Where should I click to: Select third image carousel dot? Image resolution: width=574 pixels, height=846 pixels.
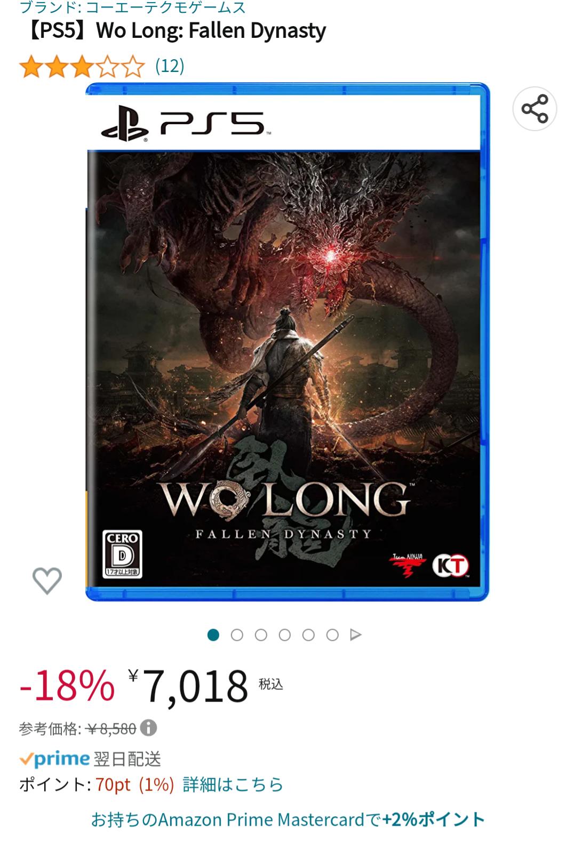[x=261, y=634]
